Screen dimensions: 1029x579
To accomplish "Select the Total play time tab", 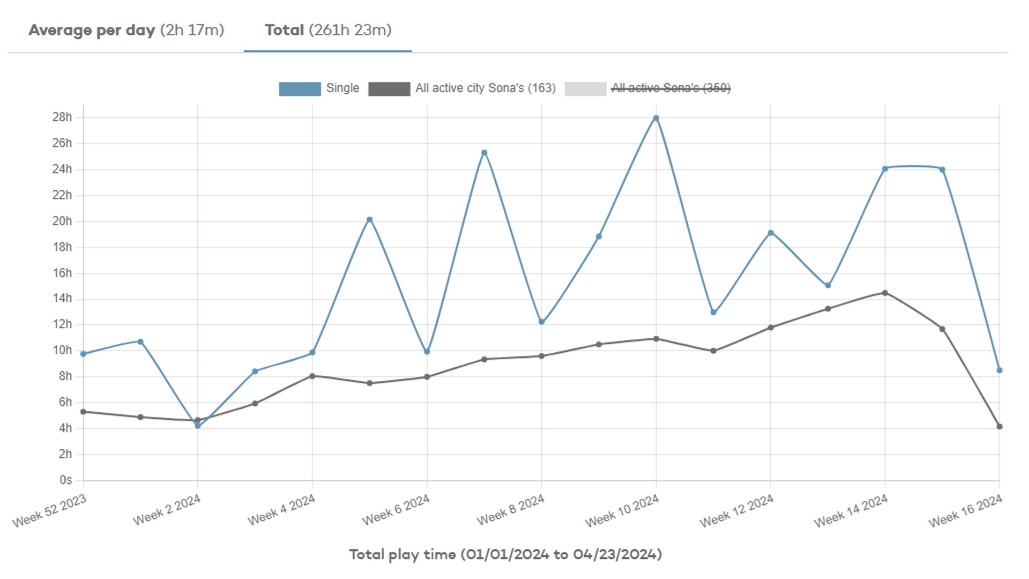I will 327,30.
